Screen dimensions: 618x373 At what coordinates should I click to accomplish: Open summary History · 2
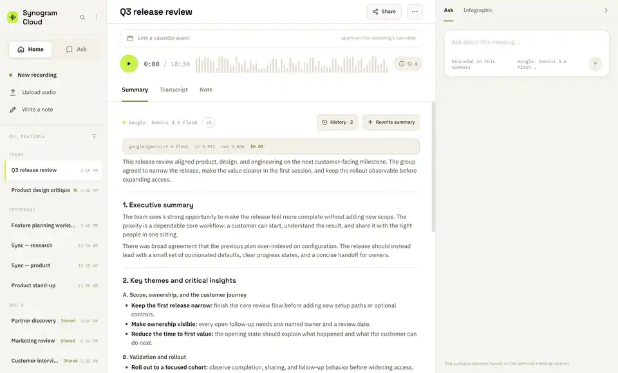pos(337,122)
